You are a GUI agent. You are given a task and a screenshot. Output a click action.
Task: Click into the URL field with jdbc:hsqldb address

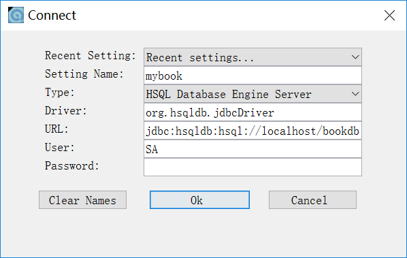[x=253, y=131]
